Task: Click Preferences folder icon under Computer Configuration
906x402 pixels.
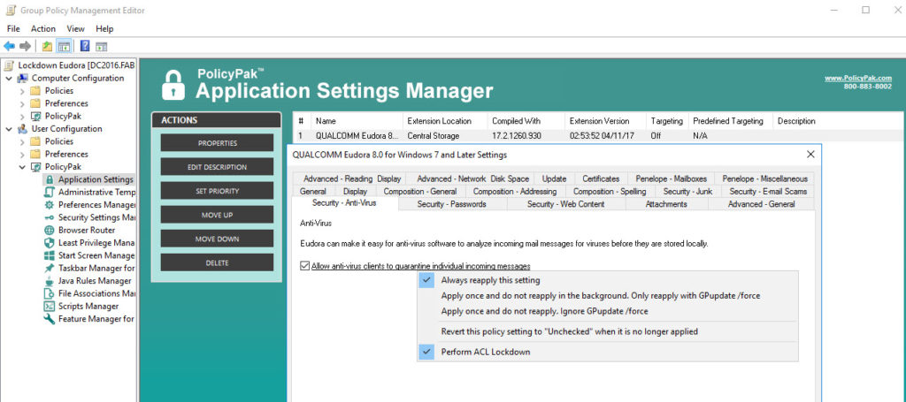Action: pos(35,103)
